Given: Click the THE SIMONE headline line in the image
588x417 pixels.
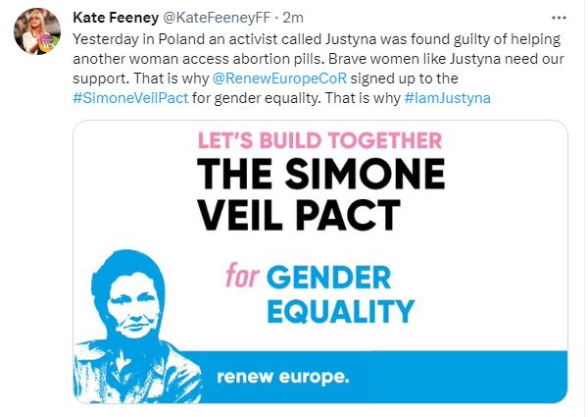Looking at the screenshot, I should click(x=320, y=173).
